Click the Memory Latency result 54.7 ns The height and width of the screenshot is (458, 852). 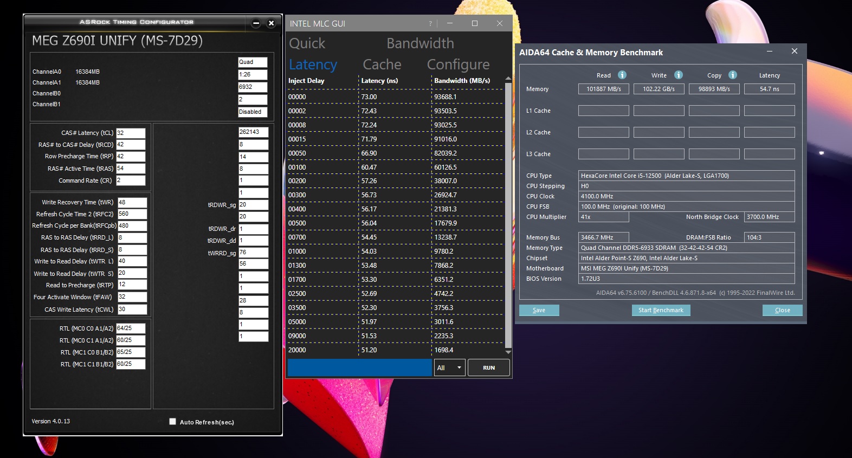coord(770,89)
